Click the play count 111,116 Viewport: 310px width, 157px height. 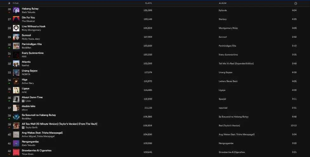point(148,108)
